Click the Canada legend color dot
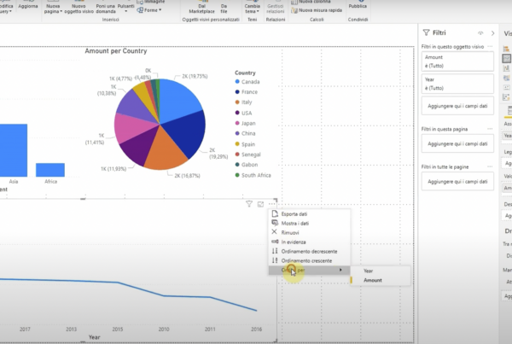Image resolution: width=512 pixels, height=344 pixels. tap(237, 81)
